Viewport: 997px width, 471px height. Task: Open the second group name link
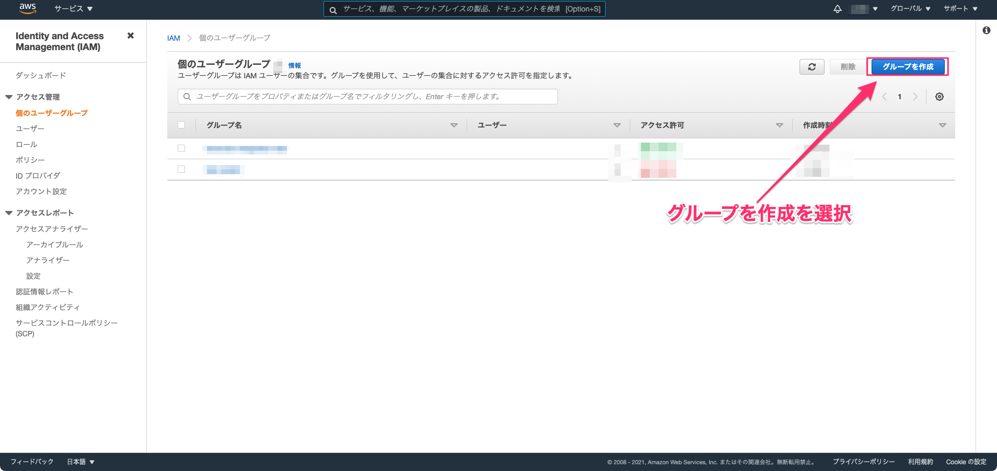[223, 170]
